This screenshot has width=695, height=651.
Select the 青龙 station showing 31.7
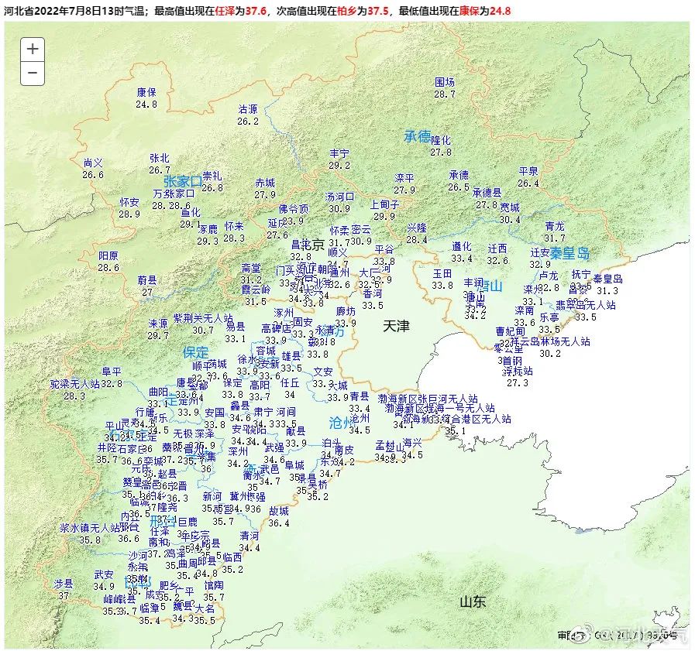[555, 232]
